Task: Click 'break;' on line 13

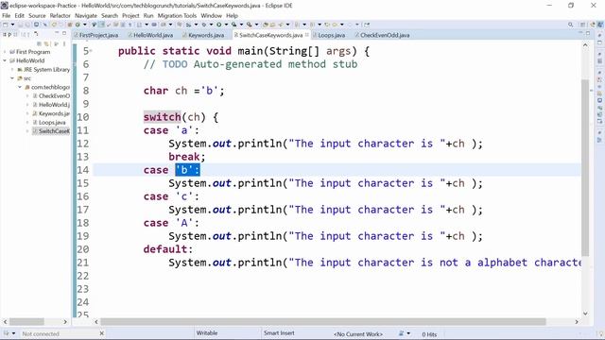Action: (x=187, y=157)
